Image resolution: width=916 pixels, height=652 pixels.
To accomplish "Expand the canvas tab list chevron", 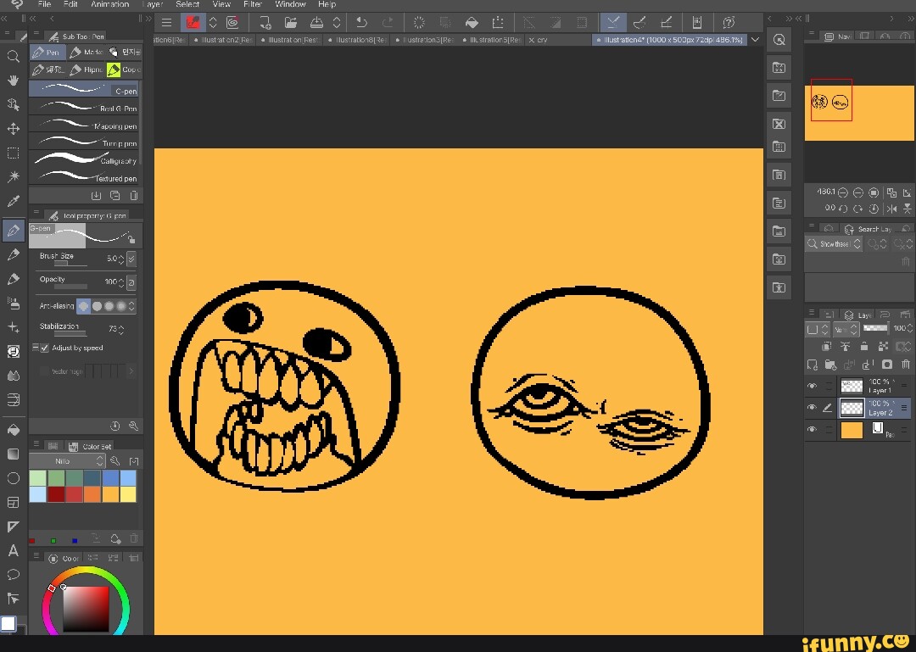I will [x=755, y=39].
